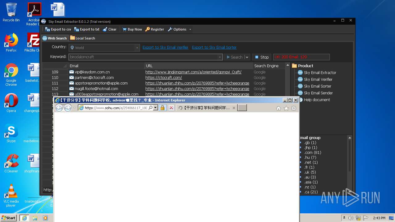Click the Internet Explorer address bar

point(116,108)
